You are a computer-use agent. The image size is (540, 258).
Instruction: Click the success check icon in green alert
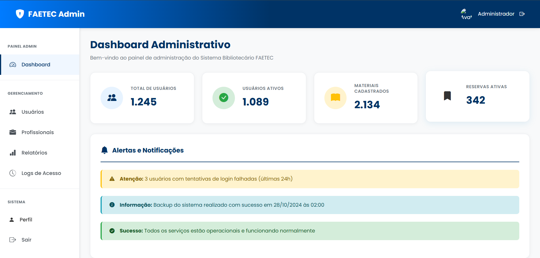[x=112, y=231]
